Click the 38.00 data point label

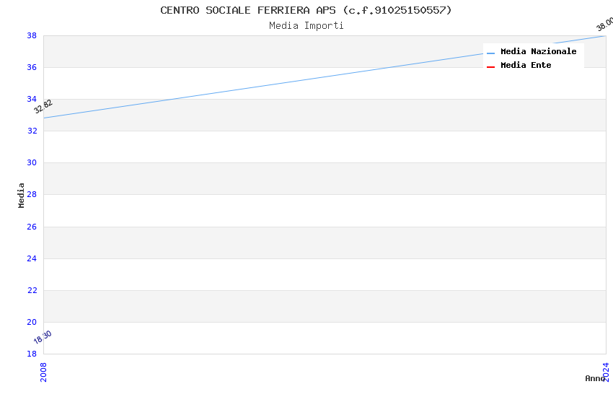pos(604,25)
